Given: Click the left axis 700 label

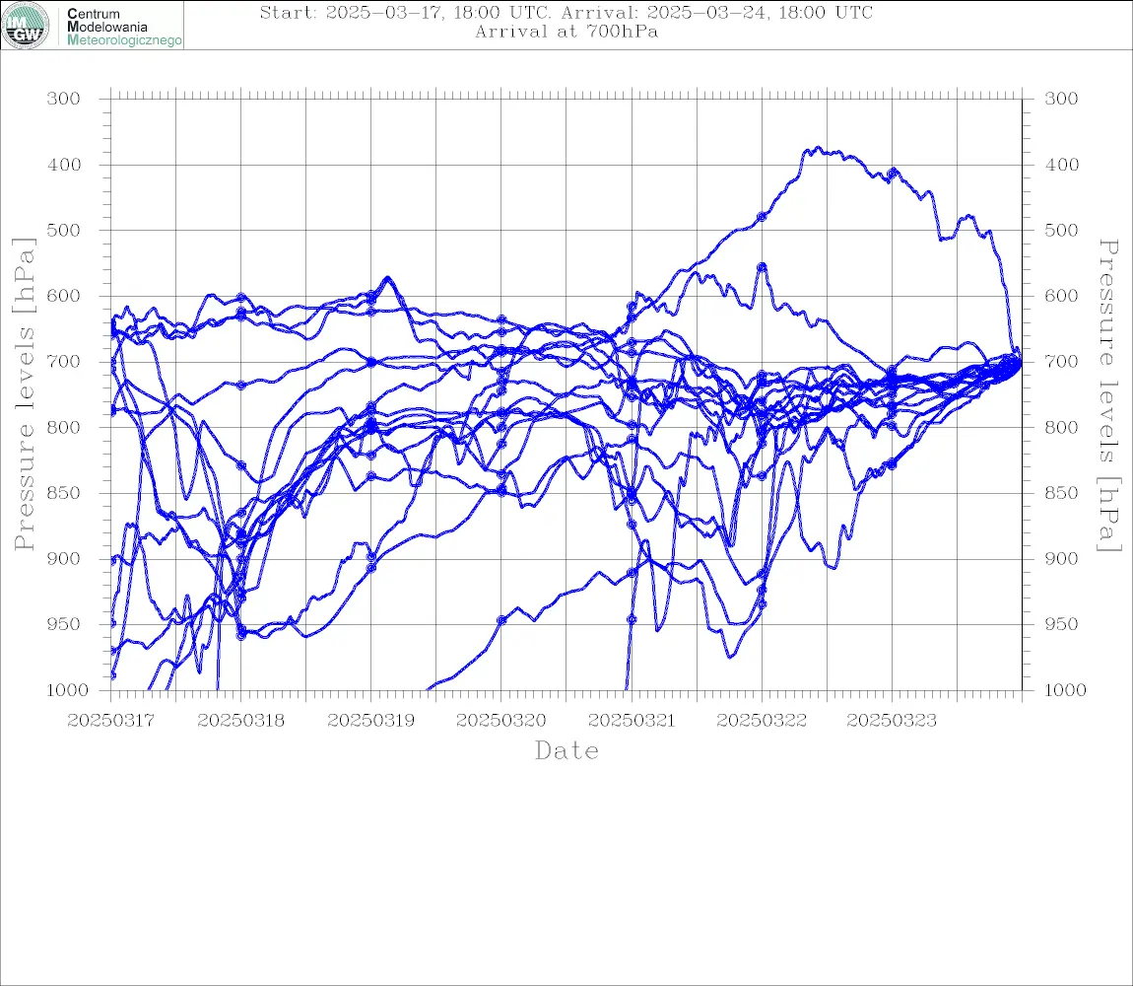Looking at the screenshot, I should [64, 361].
